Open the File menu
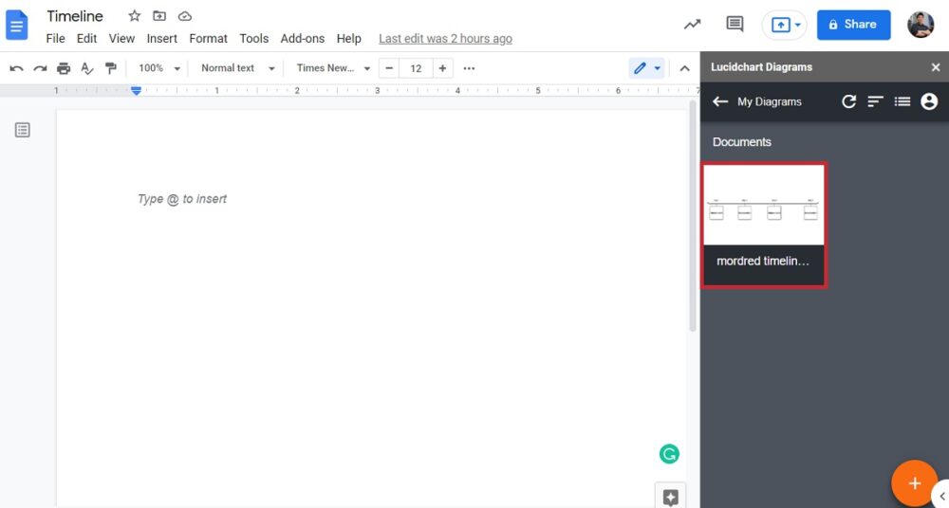The height and width of the screenshot is (508, 949). coord(55,39)
